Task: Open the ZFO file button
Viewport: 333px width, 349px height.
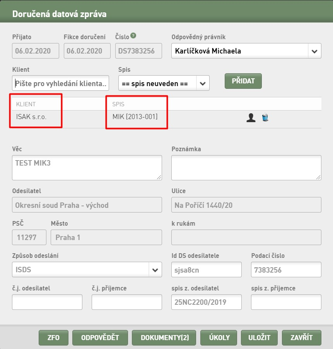Action: click(x=53, y=338)
